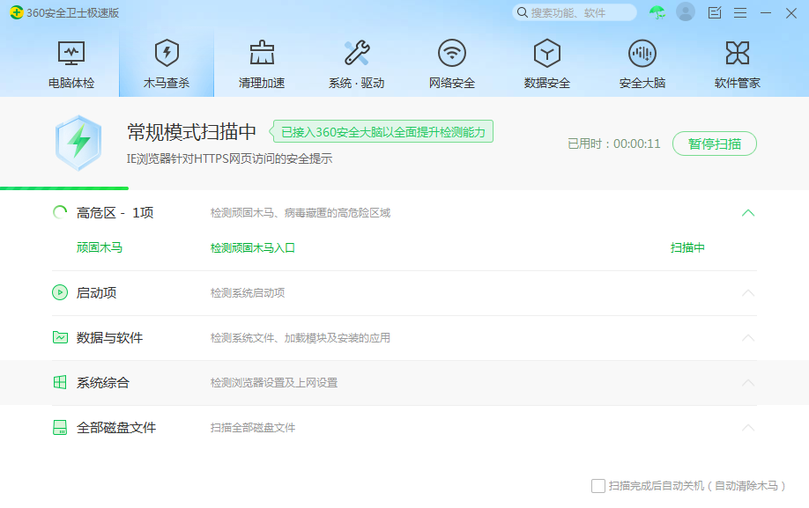The image size is (809, 508).
Task: Focus the 搜索功能、软件 search field
Action: click(x=575, y=12)
